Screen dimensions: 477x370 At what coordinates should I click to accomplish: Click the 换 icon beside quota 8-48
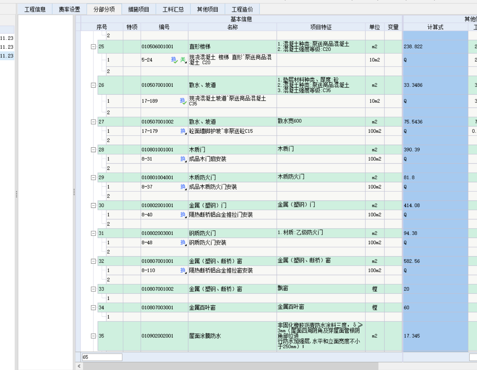[x=182, y=242]
